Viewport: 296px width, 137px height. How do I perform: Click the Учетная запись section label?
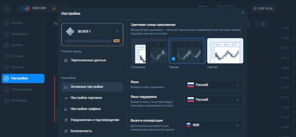(71, 51)
